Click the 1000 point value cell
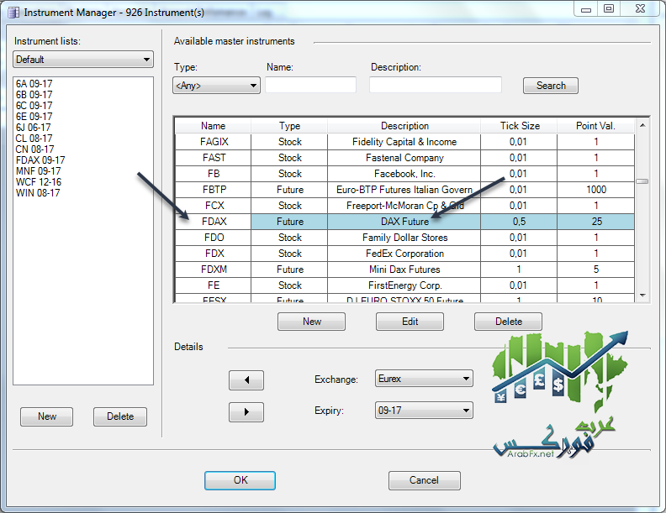Viewport: 666px width, 513px height. pyautogui.click(x=596, y=190)
